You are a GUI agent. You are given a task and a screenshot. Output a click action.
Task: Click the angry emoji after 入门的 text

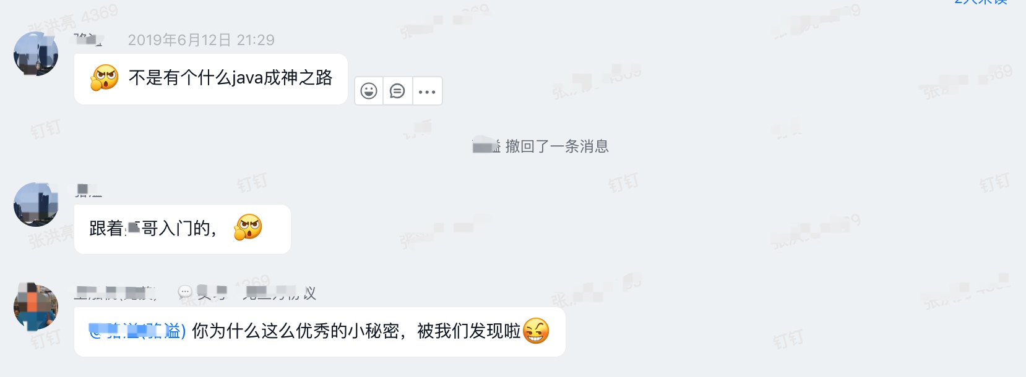pyautogui.click(x=248, y=227)
